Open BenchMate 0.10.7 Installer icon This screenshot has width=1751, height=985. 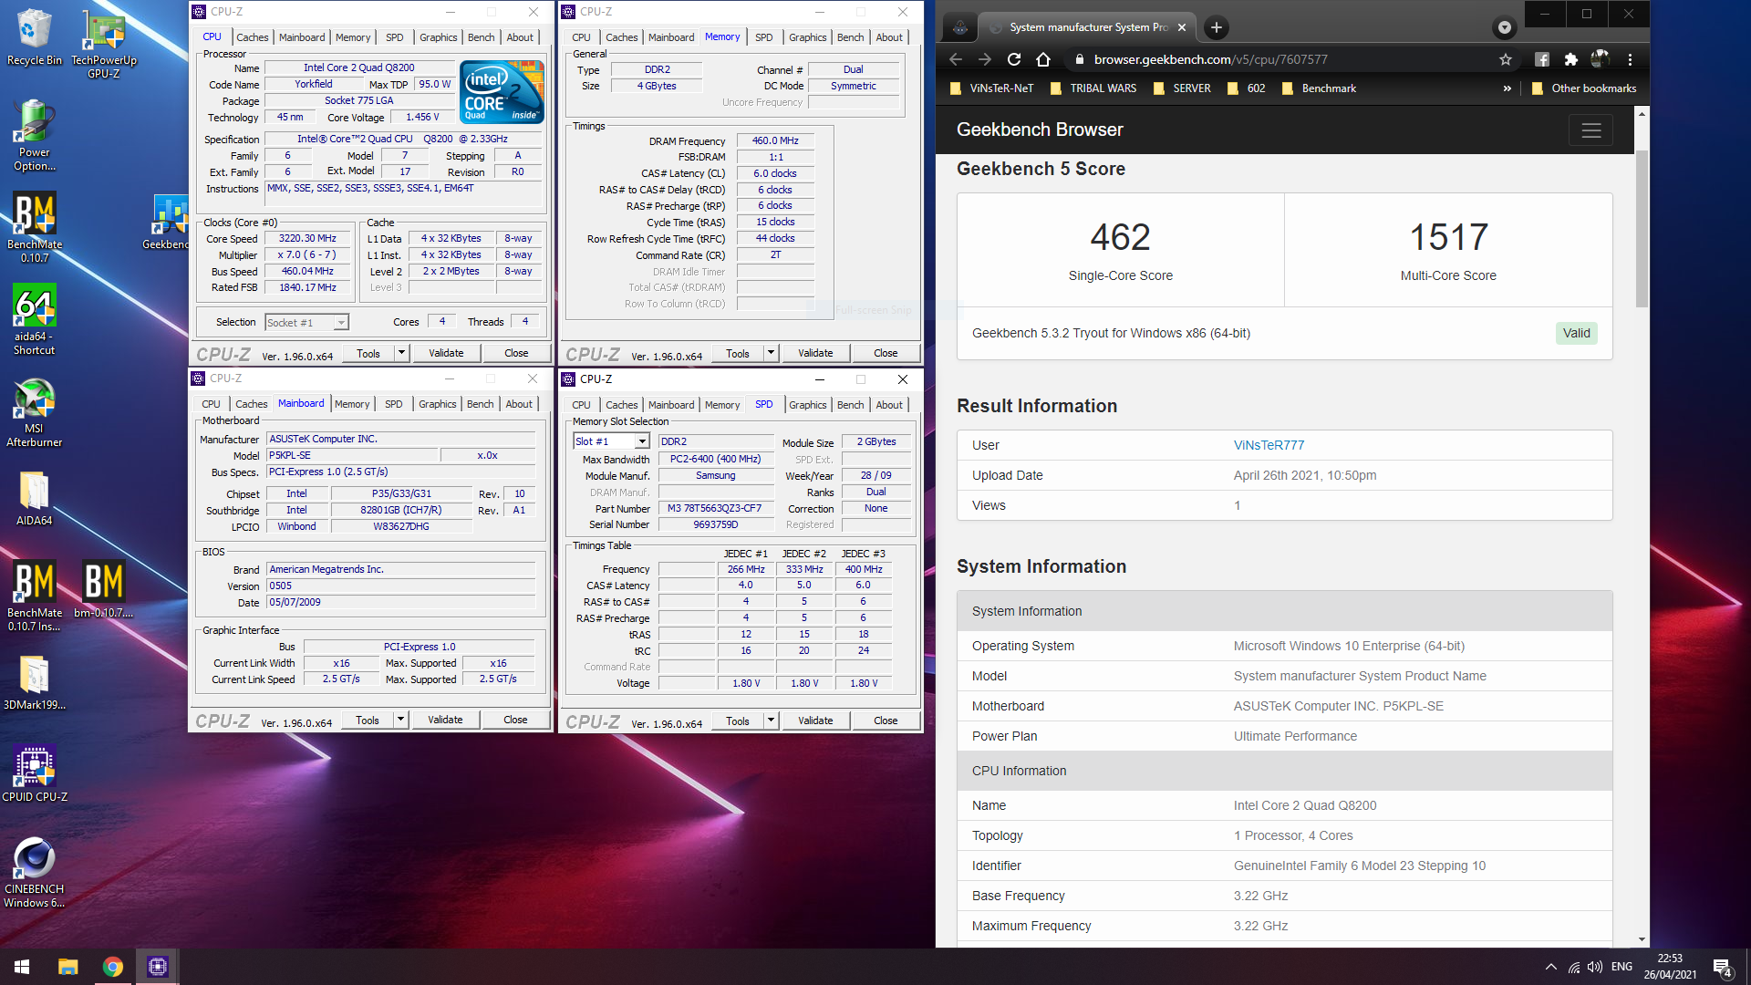coord(34,596)
